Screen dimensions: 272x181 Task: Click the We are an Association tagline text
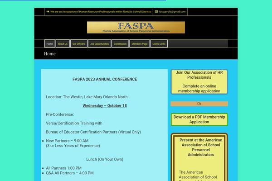(101, 12)
